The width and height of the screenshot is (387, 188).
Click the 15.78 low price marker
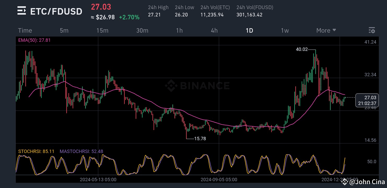click(x=199, y=138)
